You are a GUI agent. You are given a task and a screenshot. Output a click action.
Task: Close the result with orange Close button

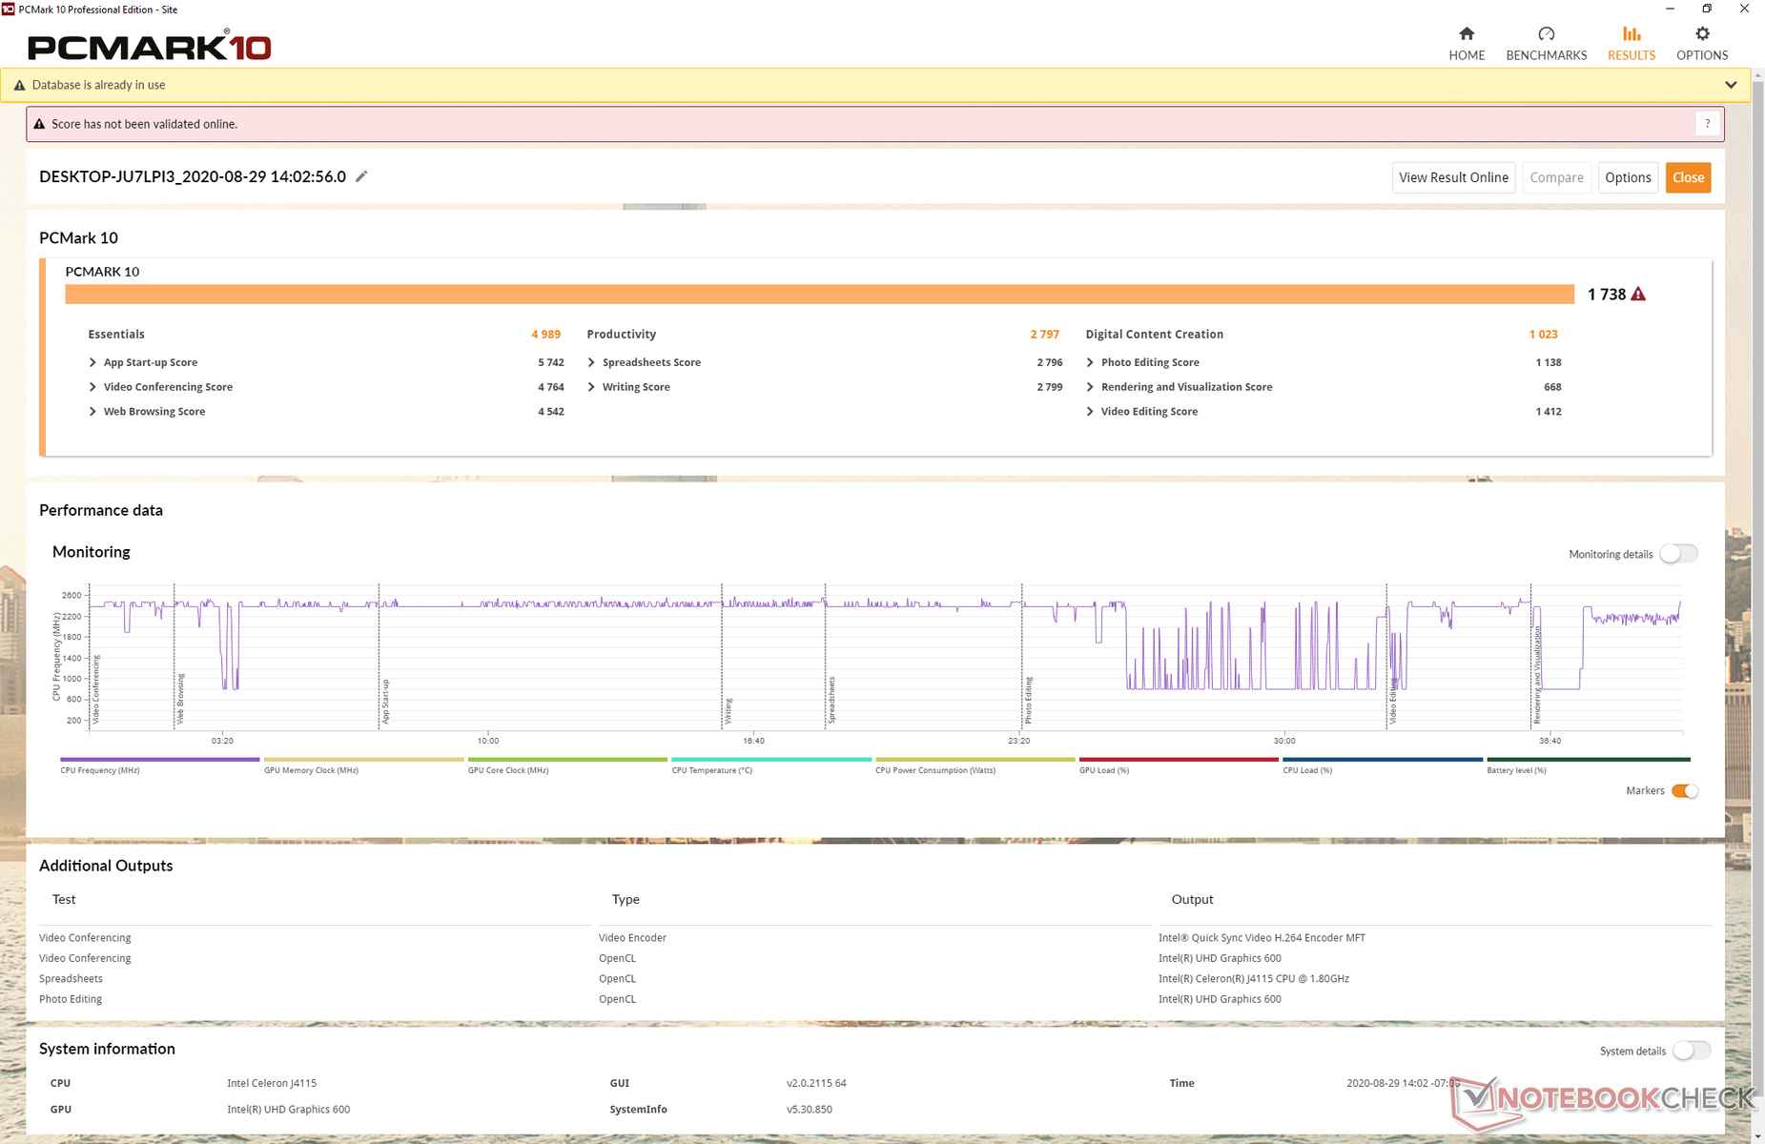point(1688,177)
